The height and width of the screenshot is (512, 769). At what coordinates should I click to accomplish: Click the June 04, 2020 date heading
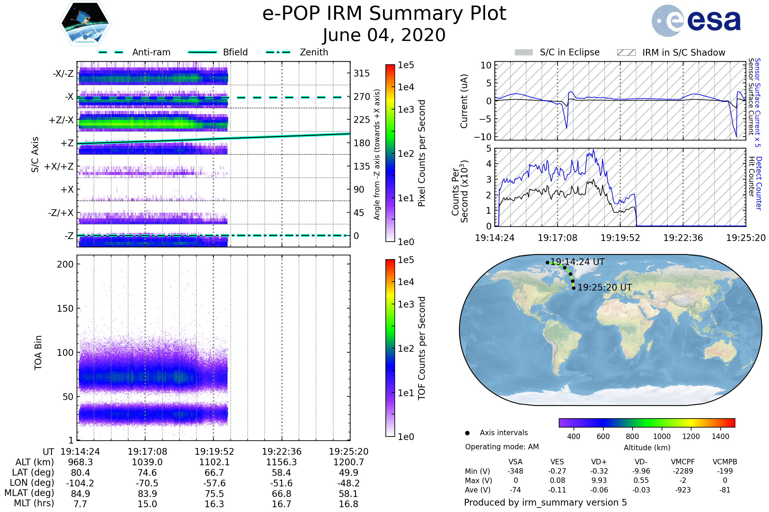[384, 35]
